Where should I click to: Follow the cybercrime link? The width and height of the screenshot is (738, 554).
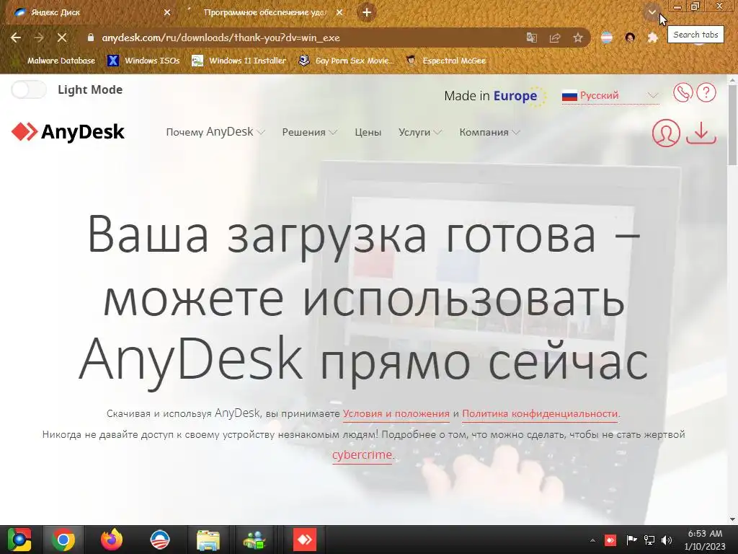(362, 455)
